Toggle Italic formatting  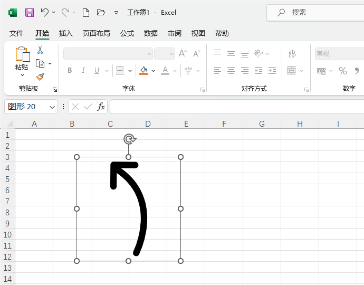point(83,70)
